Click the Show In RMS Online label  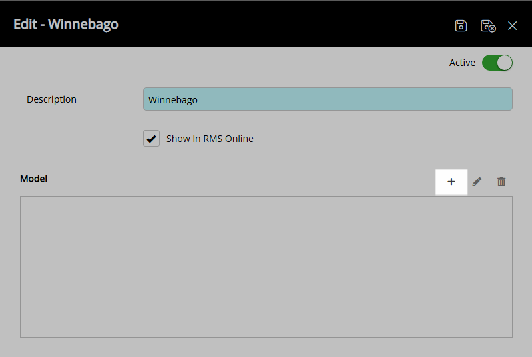[210, 139]
